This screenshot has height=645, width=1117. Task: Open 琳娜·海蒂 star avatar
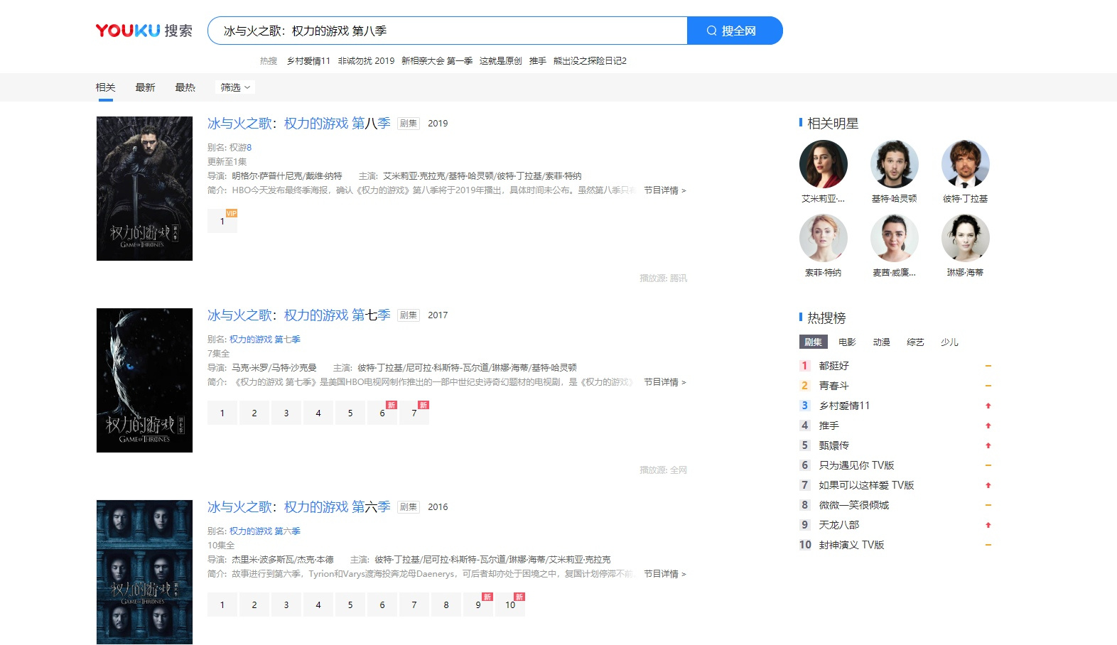(x=965, y=238)
